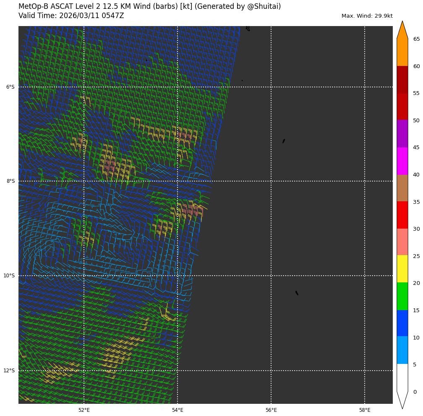The image size is (423, 416).
Task: Pick the green 15-20 kt colorbar segment
Action: point(402,296)
